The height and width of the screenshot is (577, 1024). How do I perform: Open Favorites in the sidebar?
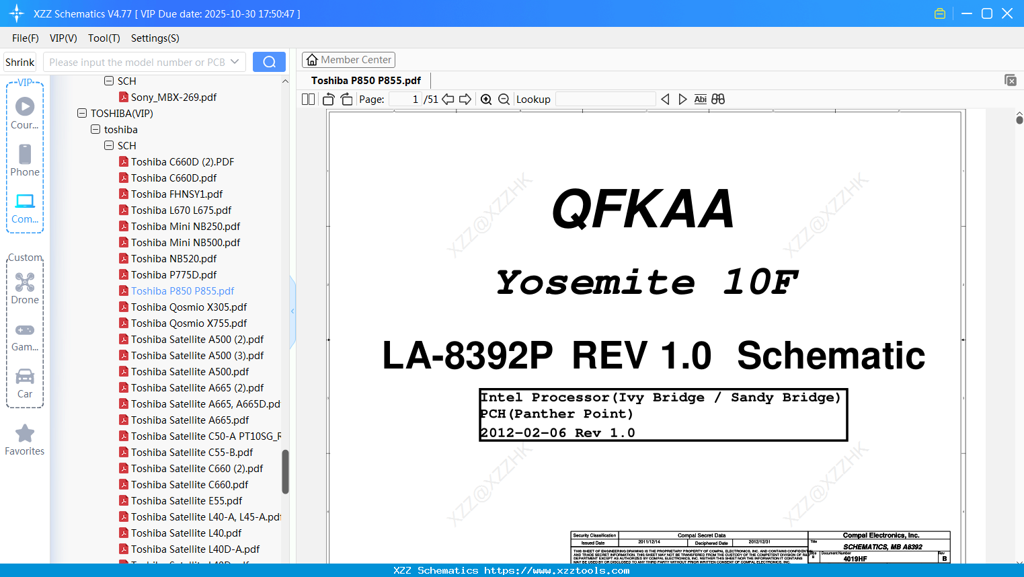click(25, 440)
